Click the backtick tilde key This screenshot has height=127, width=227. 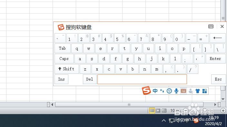[x=60, y=38]
